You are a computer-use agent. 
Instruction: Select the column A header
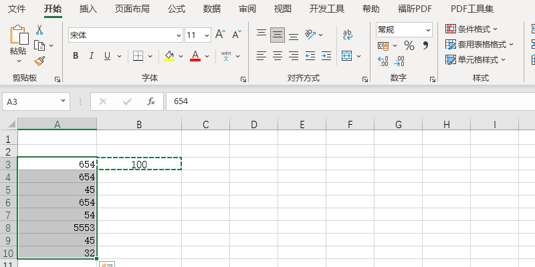pyautogui.click(x=58, y=124)
